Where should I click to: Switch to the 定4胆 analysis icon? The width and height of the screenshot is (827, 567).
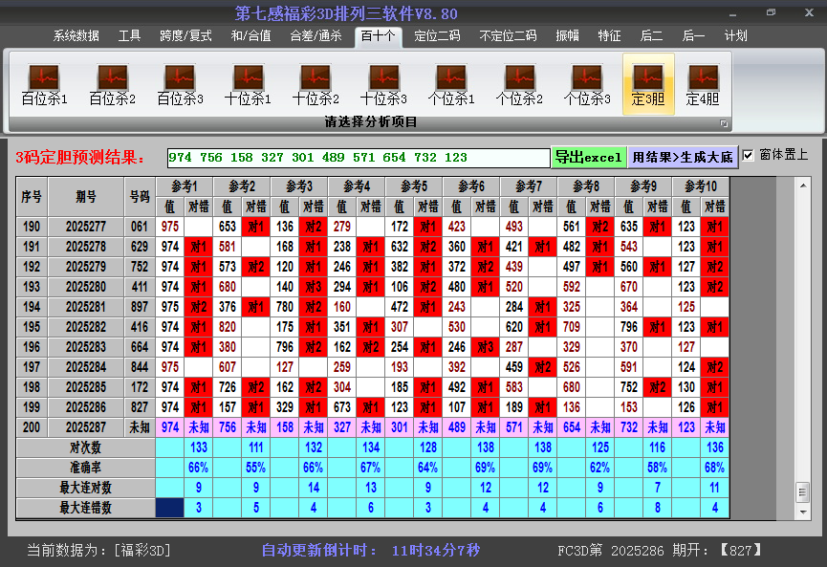[x=703, y=84]
